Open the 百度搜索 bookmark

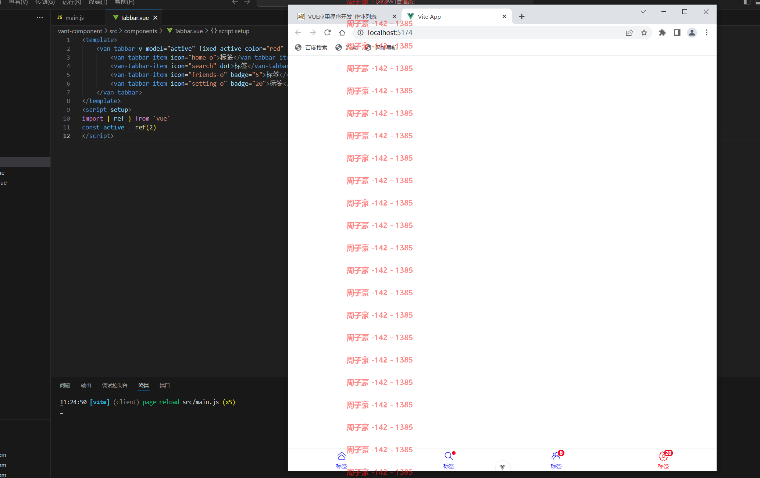tap(311, 47)
